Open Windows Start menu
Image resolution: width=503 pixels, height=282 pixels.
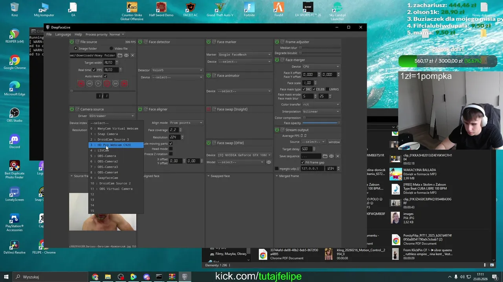point(6,277)
